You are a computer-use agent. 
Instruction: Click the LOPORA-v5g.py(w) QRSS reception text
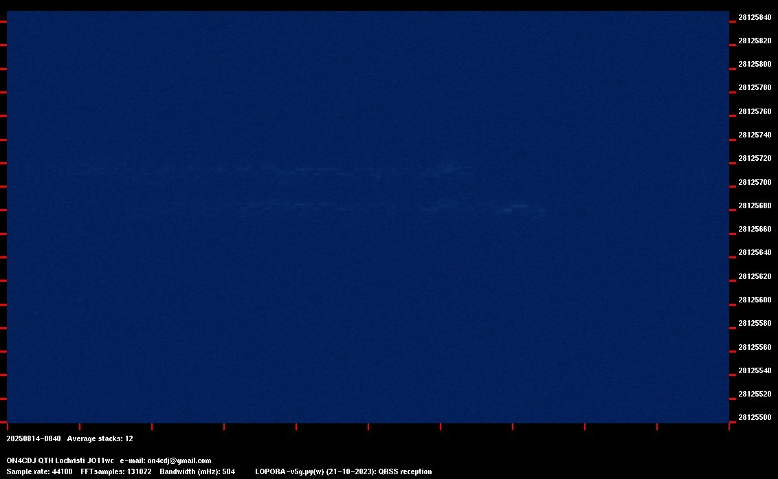[344, 471]
